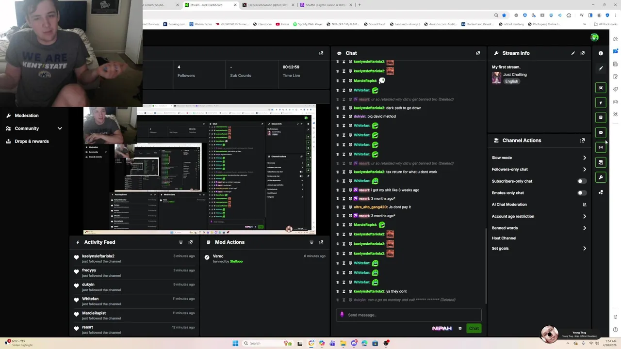
Task: Pop out the Chat panel
Action: pyautogui.click(x=478, y=53)
